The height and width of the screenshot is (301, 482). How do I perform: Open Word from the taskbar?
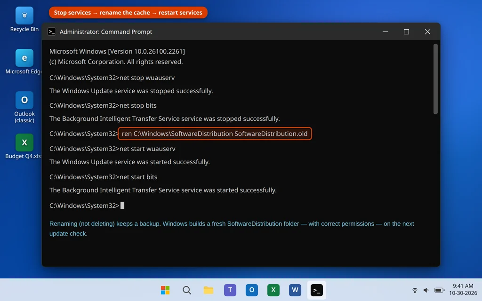pyautogui.click(x=295, y=290)
